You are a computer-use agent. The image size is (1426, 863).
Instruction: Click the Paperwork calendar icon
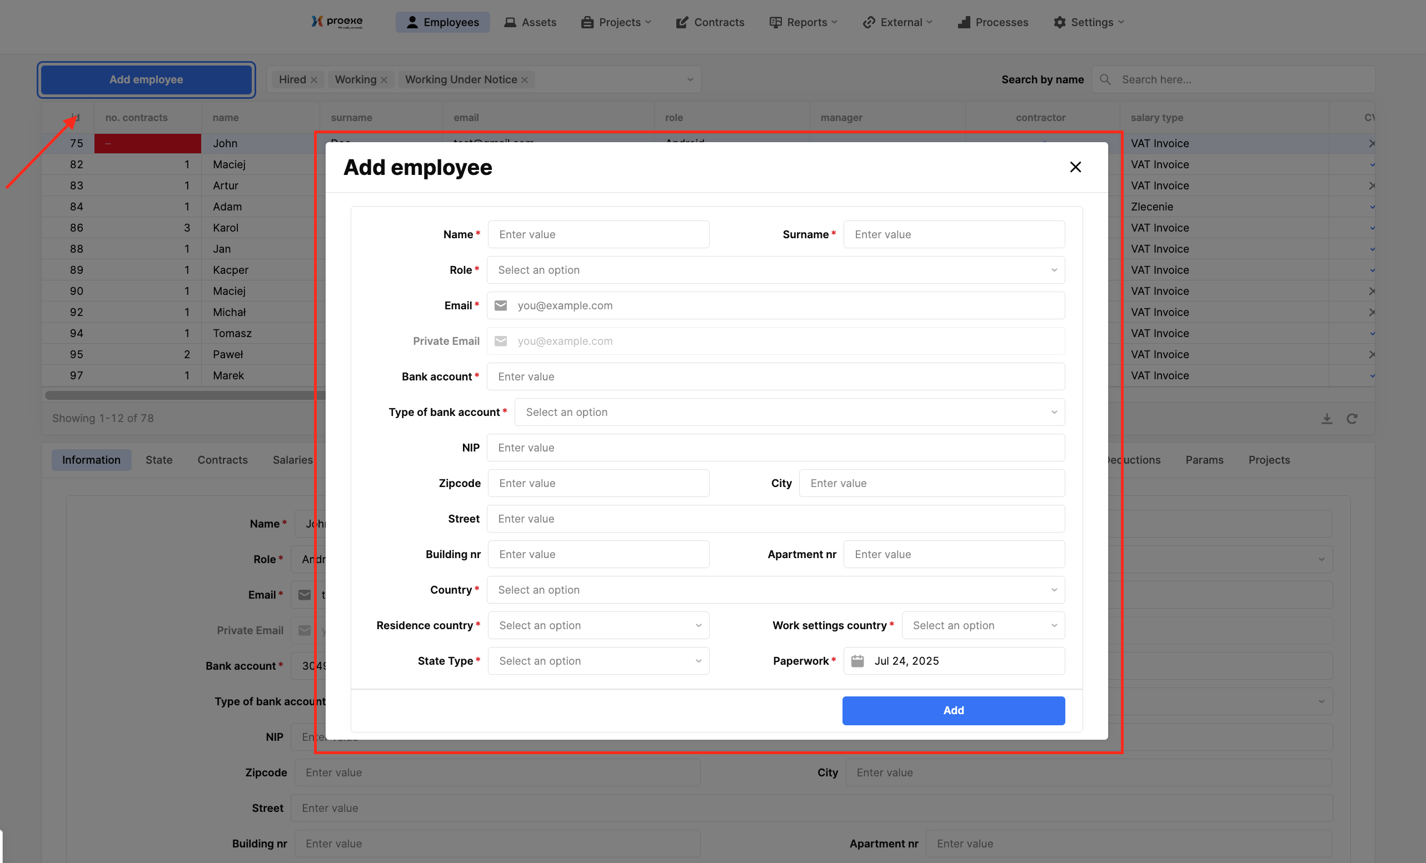coord(857,660)
